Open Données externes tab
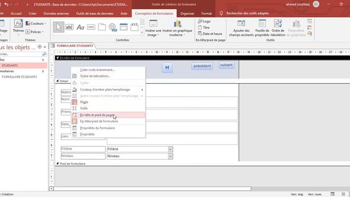The width and height of the screenshot is (350, 197). [x=56, y=13]
